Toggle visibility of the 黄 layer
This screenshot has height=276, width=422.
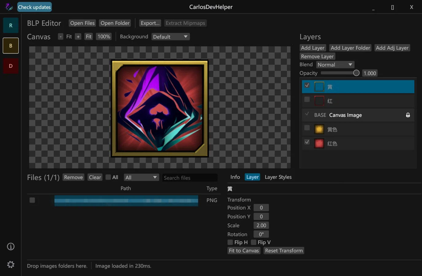pos(307,85)
